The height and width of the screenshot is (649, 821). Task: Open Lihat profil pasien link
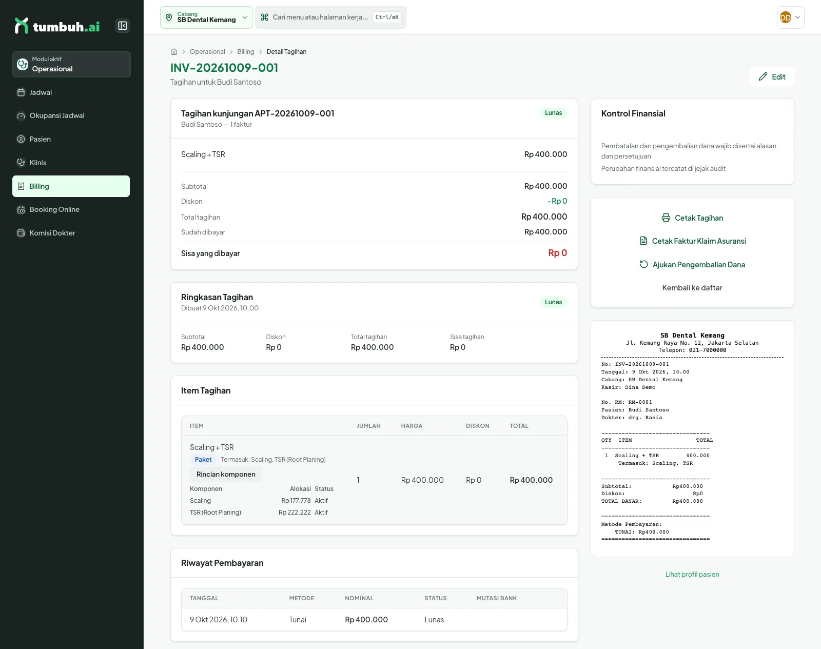pos(692,574)
